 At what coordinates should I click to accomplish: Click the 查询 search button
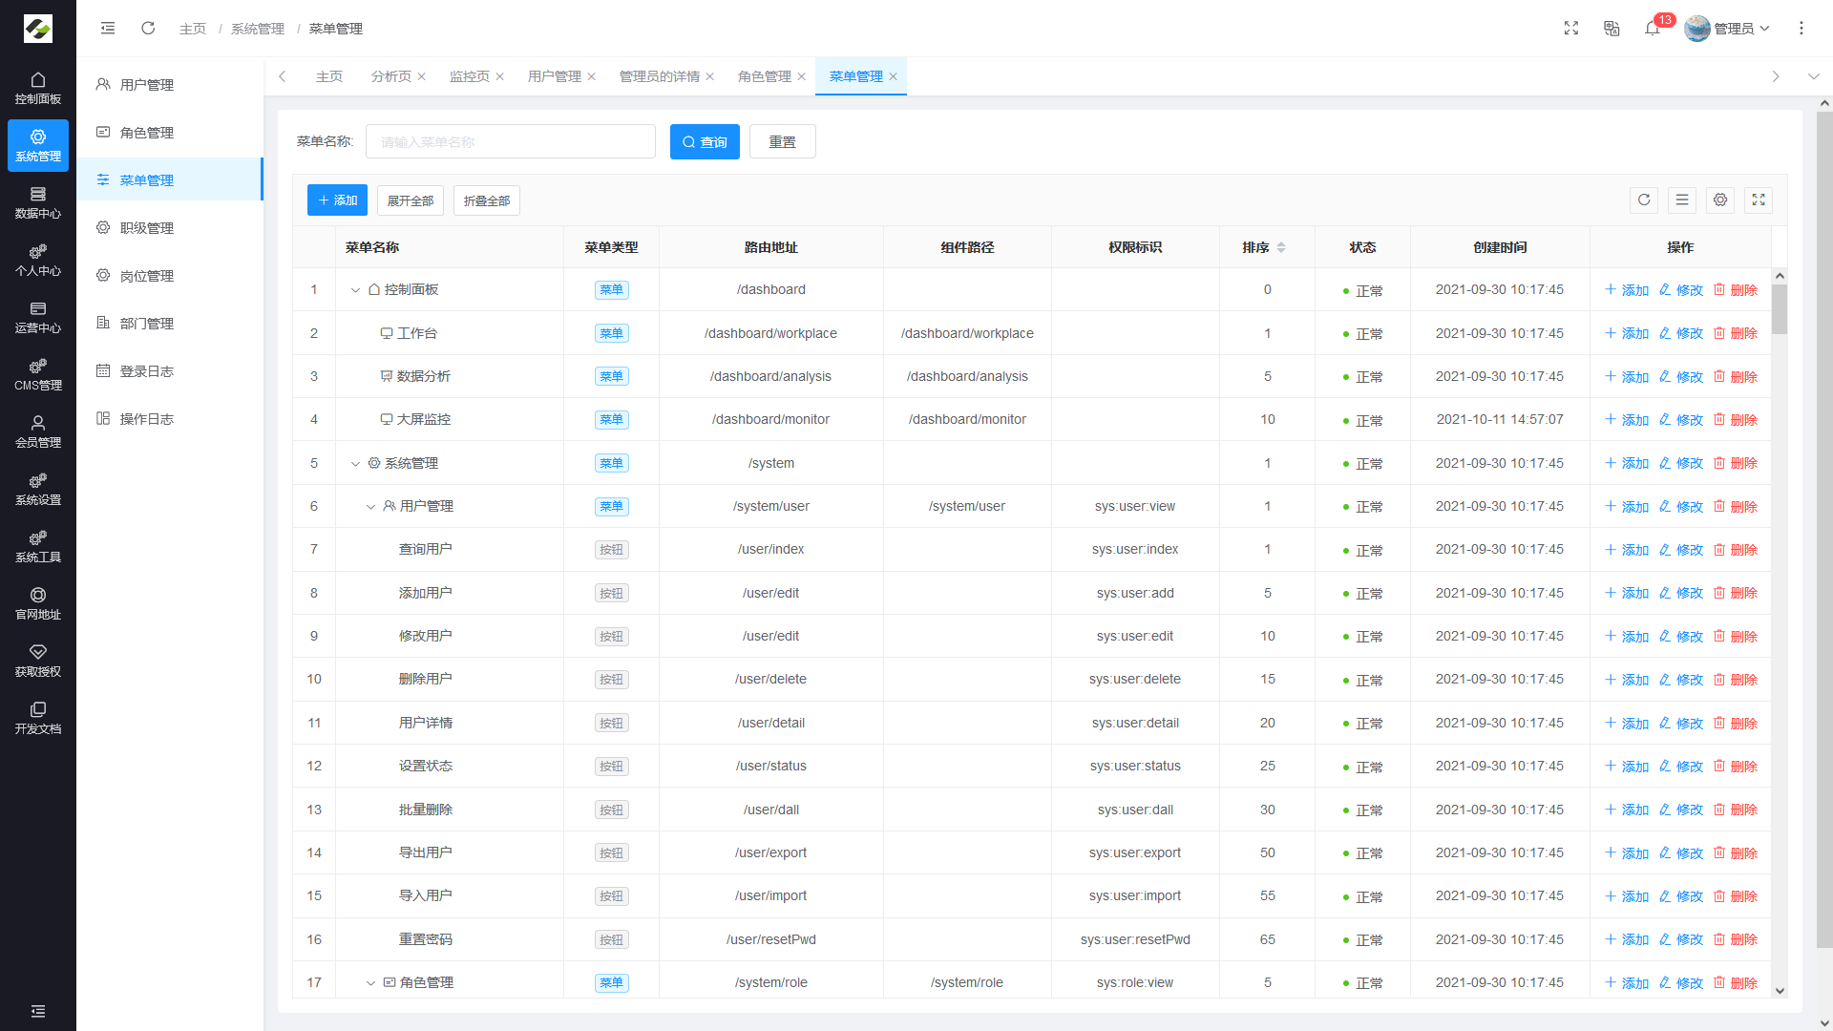coord(705,142)
